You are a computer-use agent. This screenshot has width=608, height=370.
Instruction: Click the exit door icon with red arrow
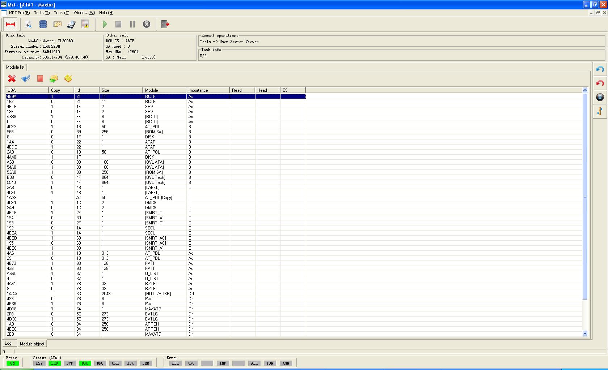pyautogui.click(x=165, y=24)
